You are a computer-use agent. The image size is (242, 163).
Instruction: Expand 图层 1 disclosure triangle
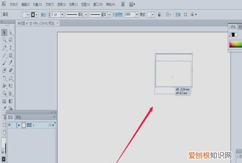19,125
